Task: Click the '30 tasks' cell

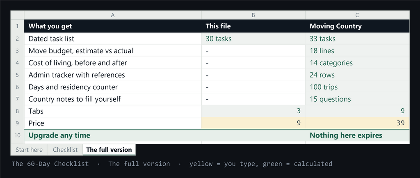Action: coord(253,39)
